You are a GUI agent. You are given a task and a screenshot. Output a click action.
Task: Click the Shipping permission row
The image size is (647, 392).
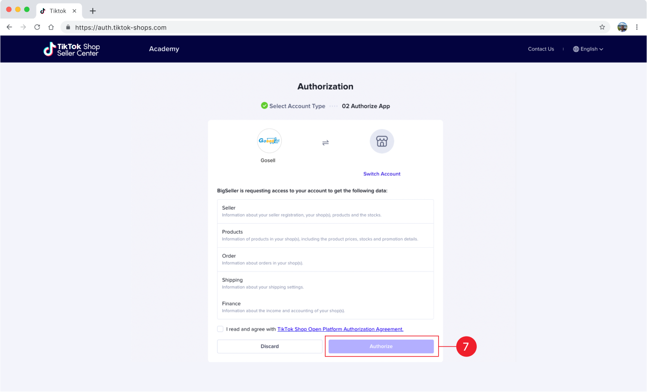[325, 283]
